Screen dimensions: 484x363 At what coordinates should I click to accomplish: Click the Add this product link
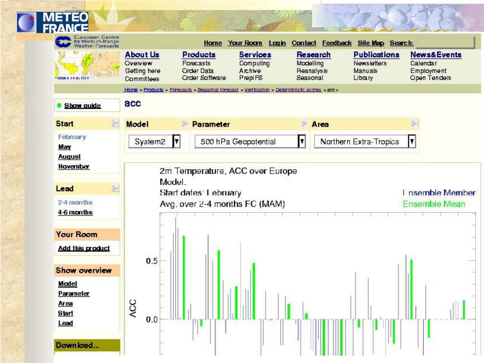point(84,248)
